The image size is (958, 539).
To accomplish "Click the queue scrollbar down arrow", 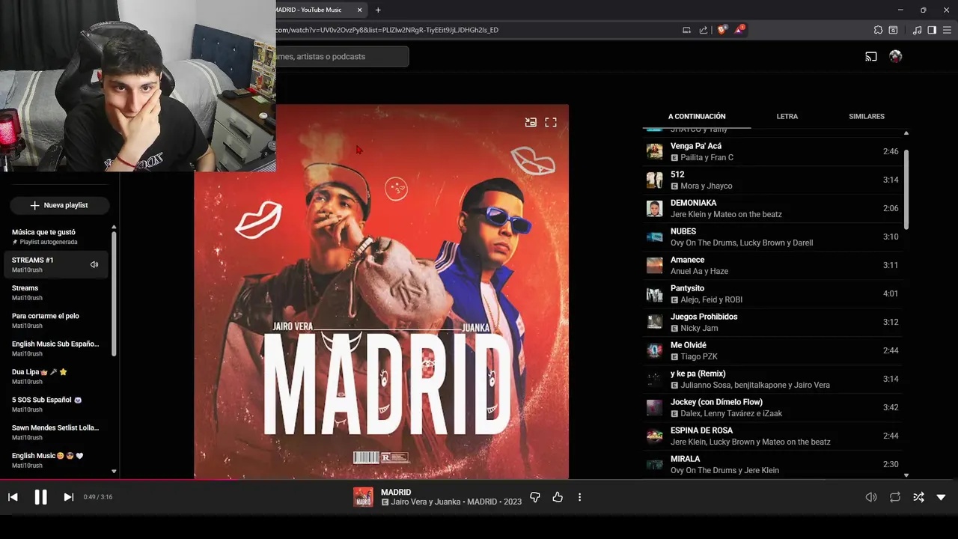I will (x=906, y=475).
